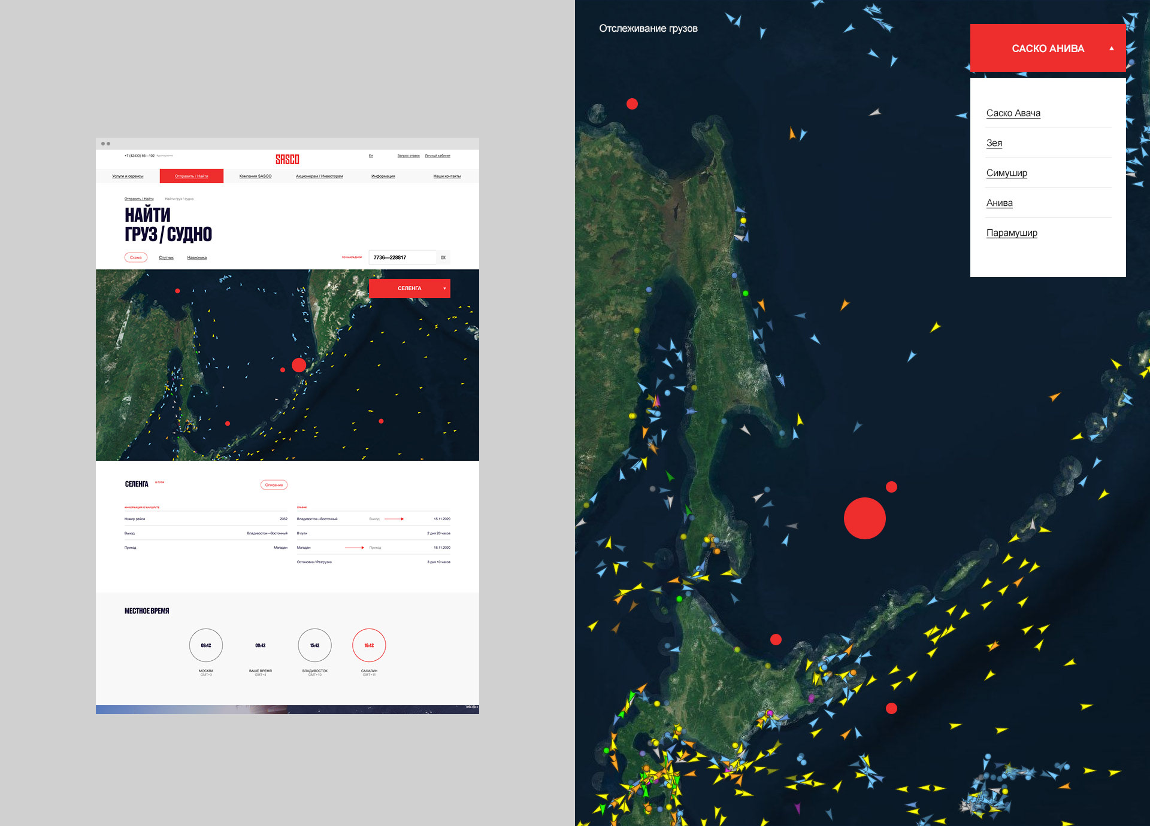
Task: Click the waybill number input field
Action: (402, 257)
